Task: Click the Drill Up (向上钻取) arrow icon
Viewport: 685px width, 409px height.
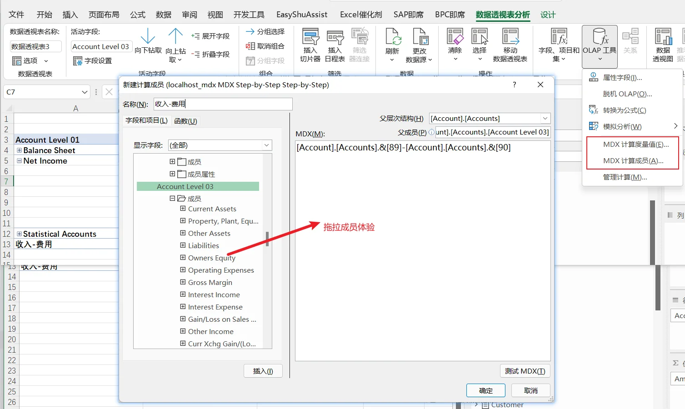Action: pyautogui.click(x=175, y=36)
